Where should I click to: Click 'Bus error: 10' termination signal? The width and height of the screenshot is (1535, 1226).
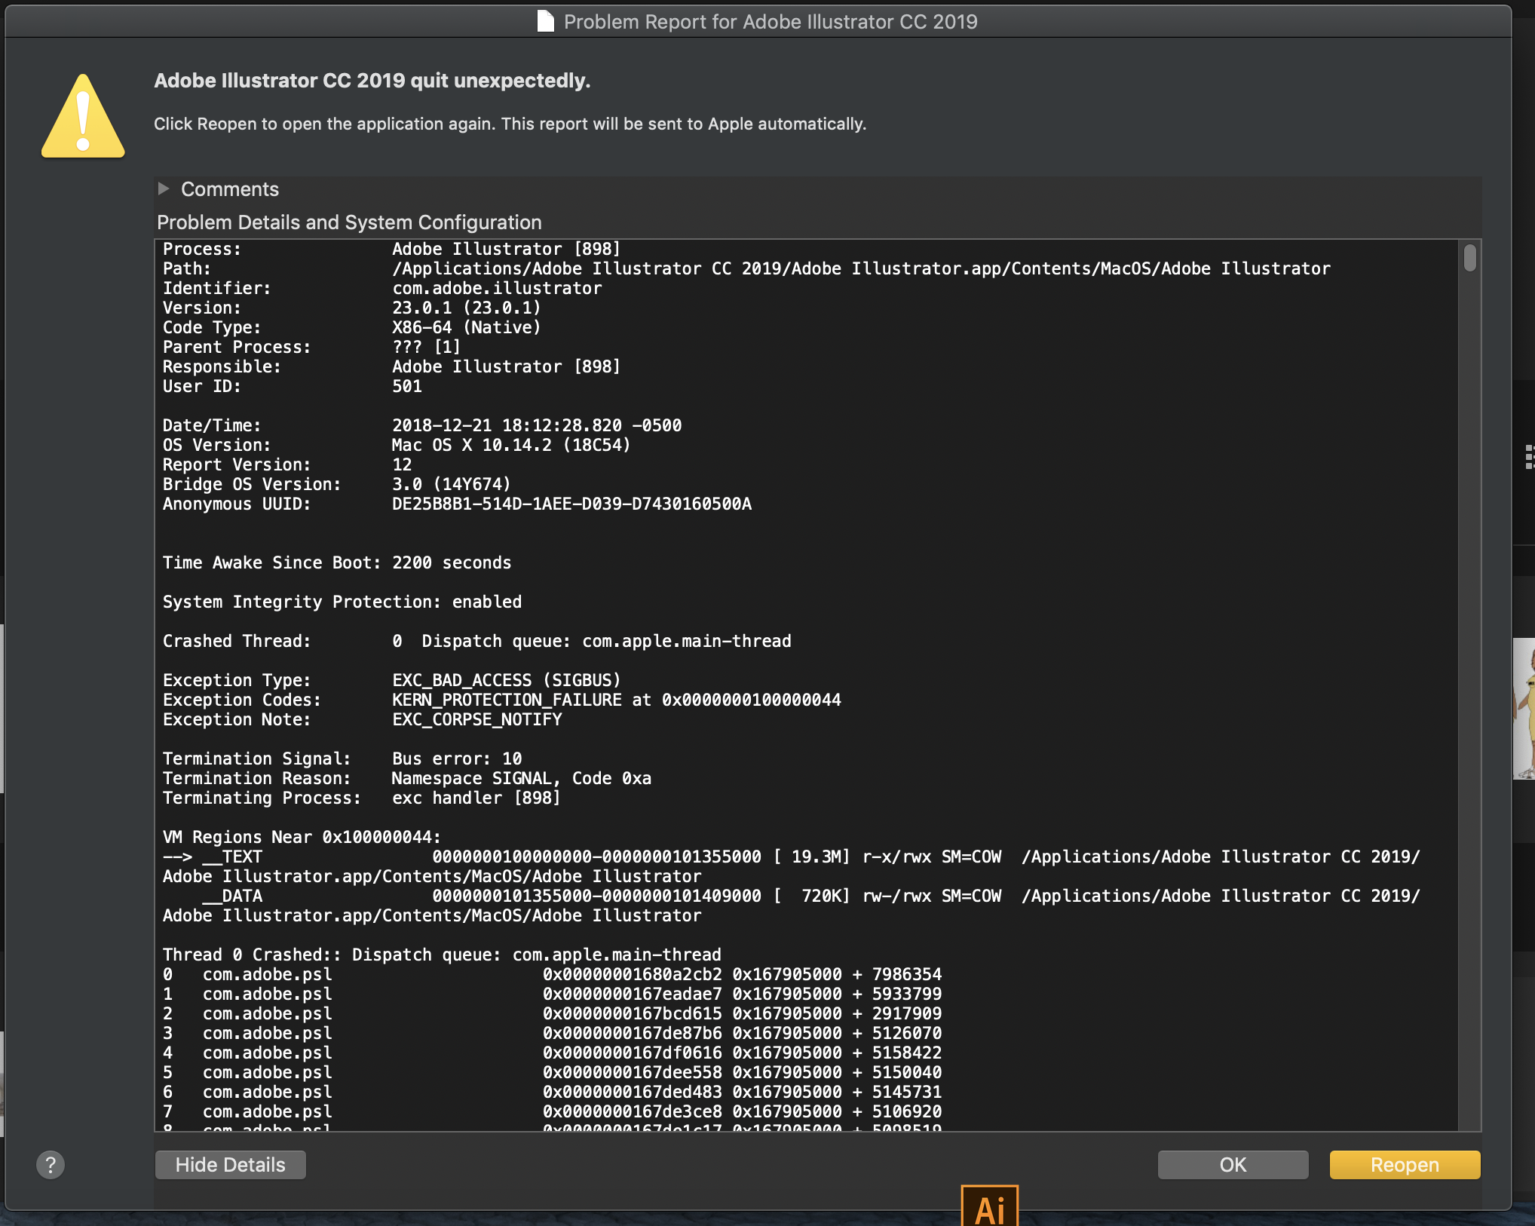click(457, 759)
